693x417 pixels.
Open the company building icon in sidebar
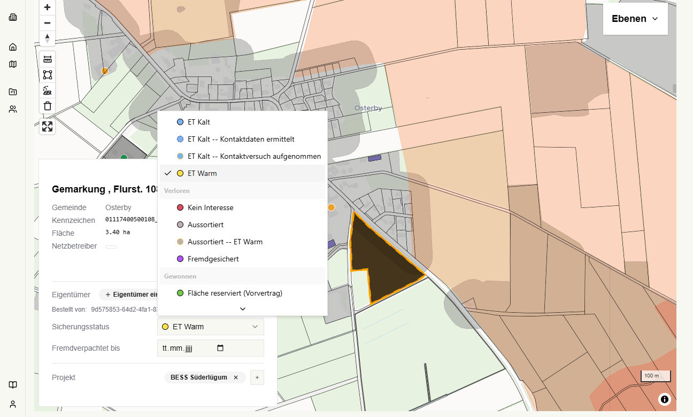click(13, 17)
